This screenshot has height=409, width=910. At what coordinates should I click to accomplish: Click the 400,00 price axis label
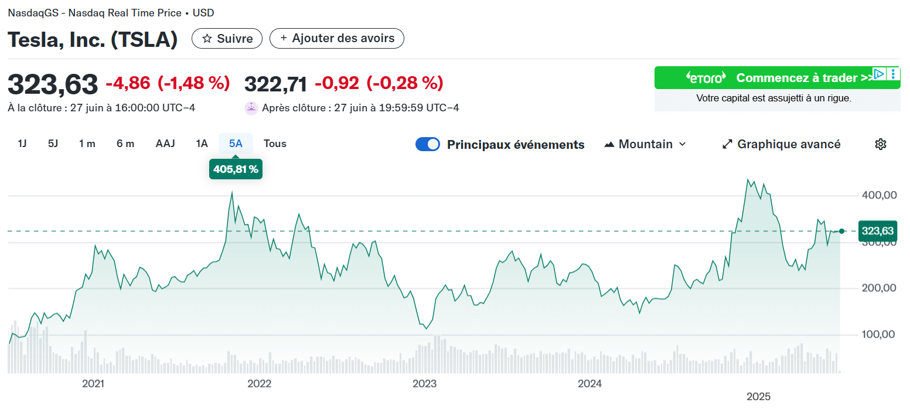pyautogui.click(x=878, y=195)
